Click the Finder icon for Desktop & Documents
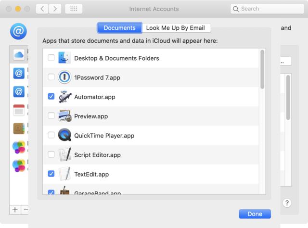This screenshot has height=228, width=308. coord(64,58)
